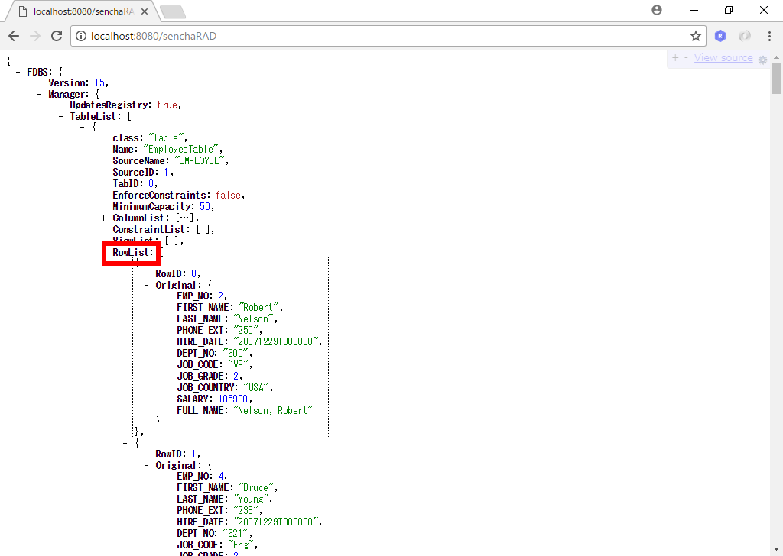Click the SALARY value 105900

click(x=232, y=399)
